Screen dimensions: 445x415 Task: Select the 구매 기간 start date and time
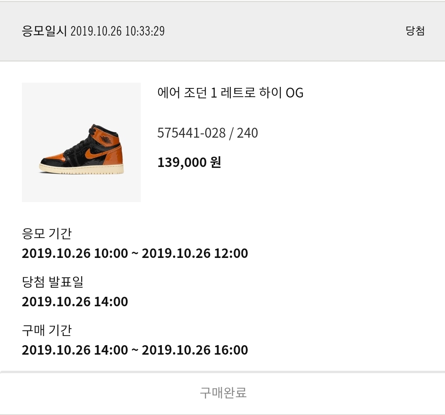75,350
